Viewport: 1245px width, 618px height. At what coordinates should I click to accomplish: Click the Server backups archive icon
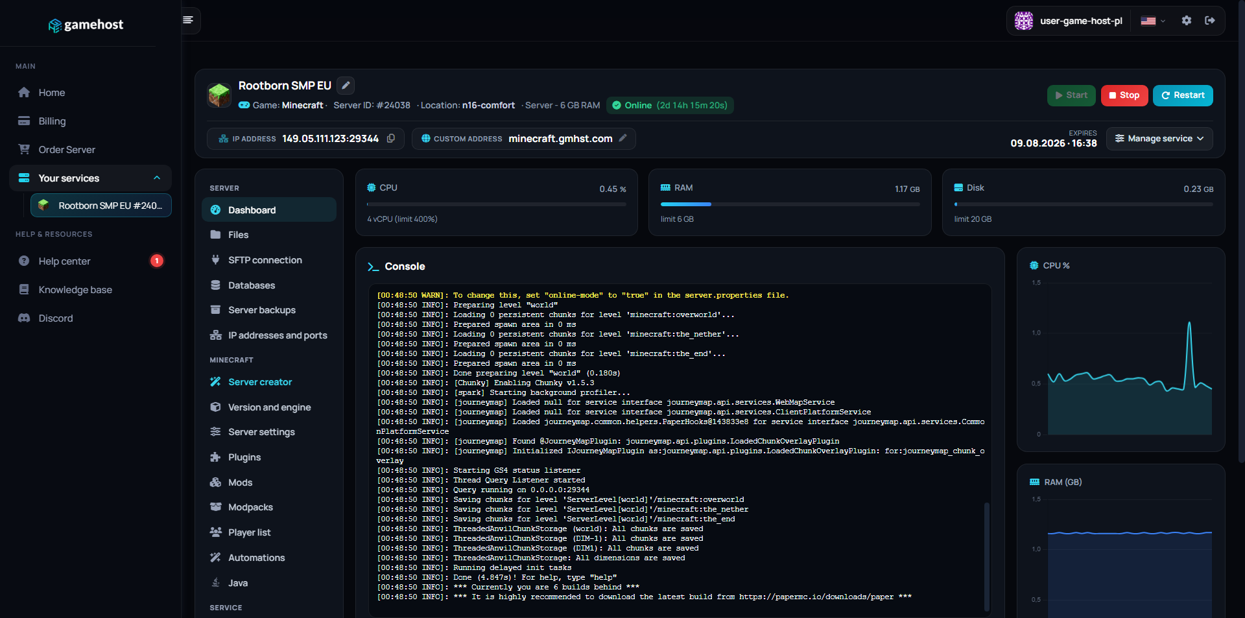[215, 310]
